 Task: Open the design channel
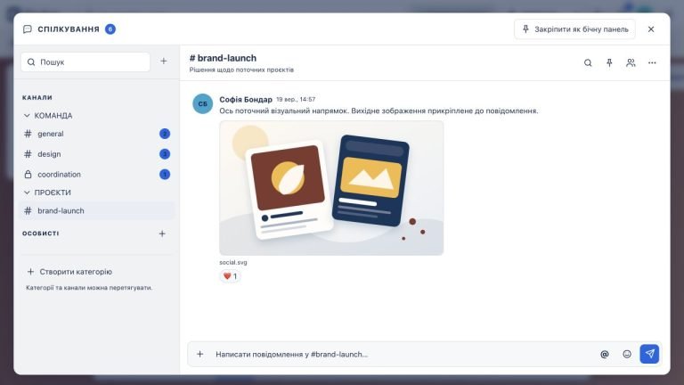pos(98,154)
